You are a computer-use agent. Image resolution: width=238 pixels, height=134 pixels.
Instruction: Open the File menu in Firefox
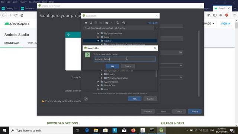point(3,2)
